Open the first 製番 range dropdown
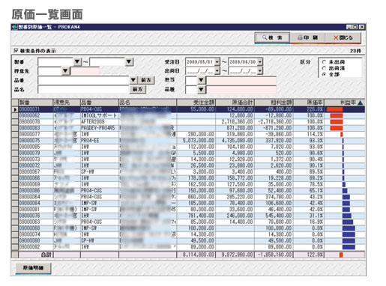The height and width of the screenshot is (286, 386). click(x=77, y=61)
